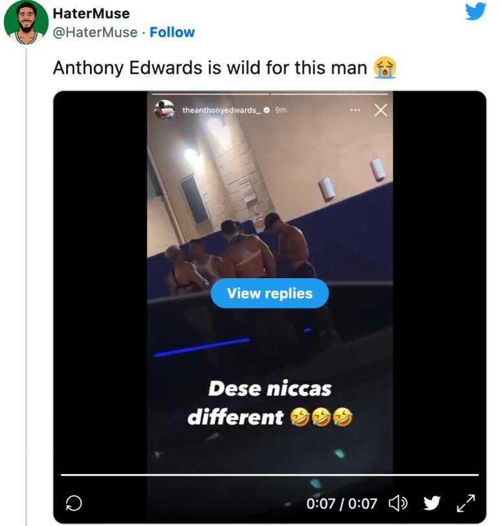
Task: Follow the HaterMuse account
Action: [x=172, y=32]
